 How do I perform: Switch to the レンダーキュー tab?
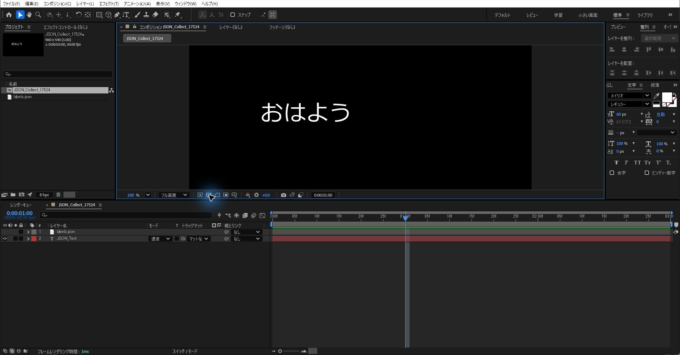21,205
